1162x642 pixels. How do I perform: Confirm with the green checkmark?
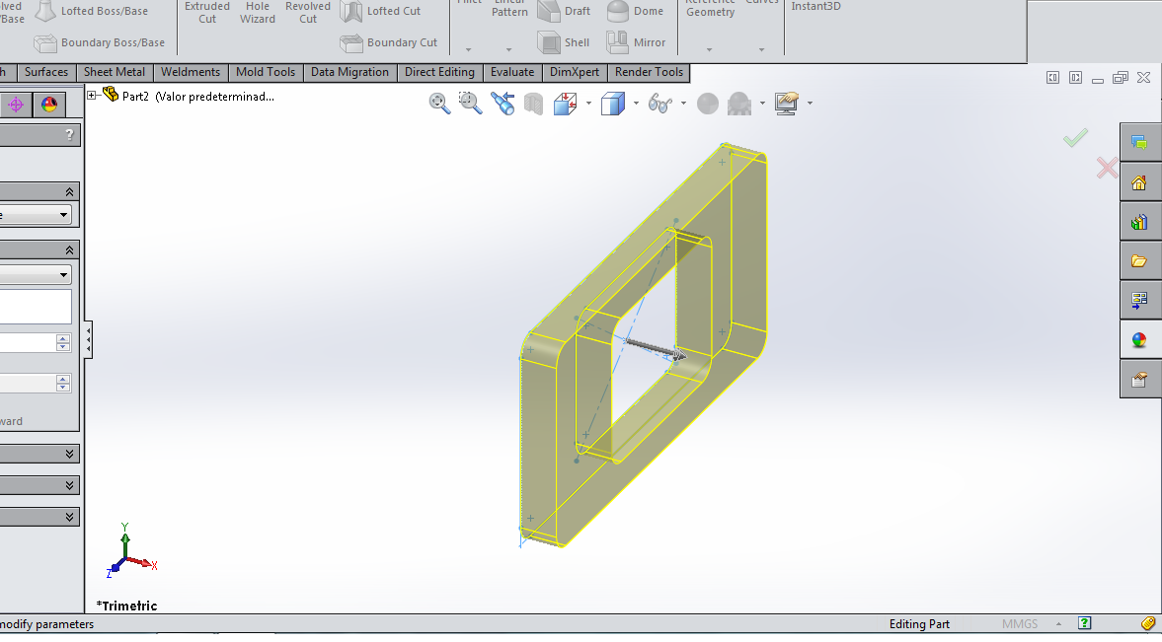tap(1075, 136)
